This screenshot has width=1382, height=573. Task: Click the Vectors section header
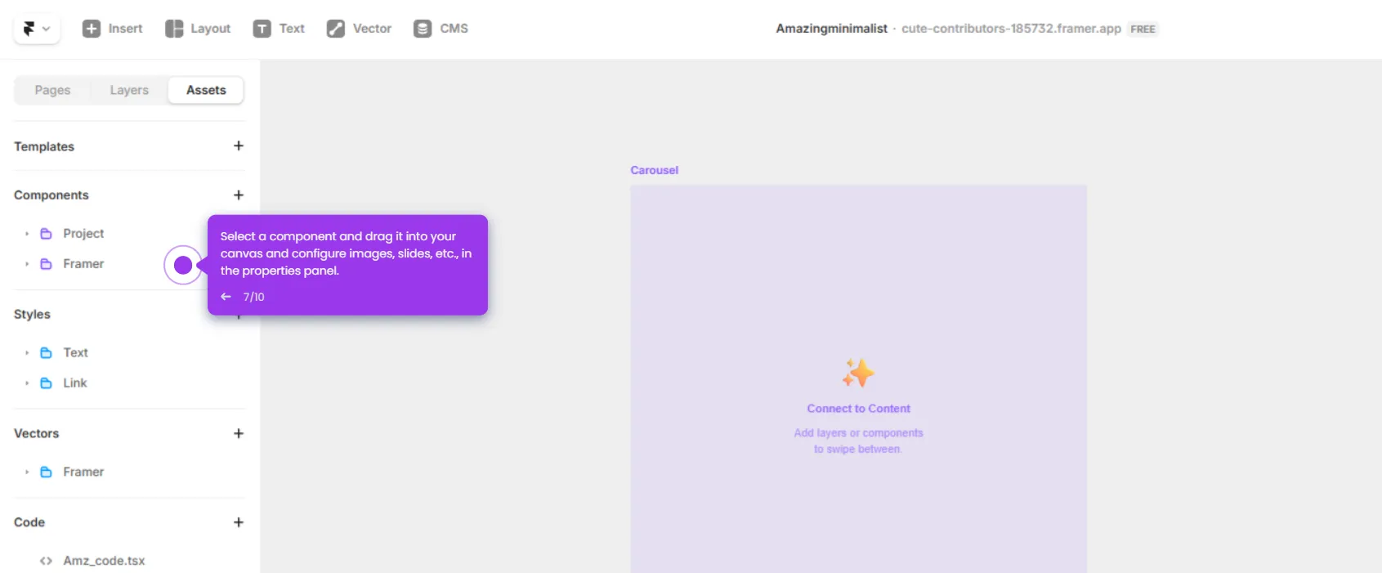(36, 433)
